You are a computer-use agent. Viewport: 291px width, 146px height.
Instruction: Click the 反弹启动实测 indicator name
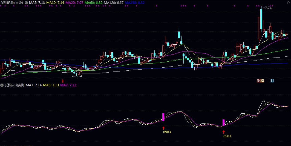pyautogui.click(x=14, y=85)
